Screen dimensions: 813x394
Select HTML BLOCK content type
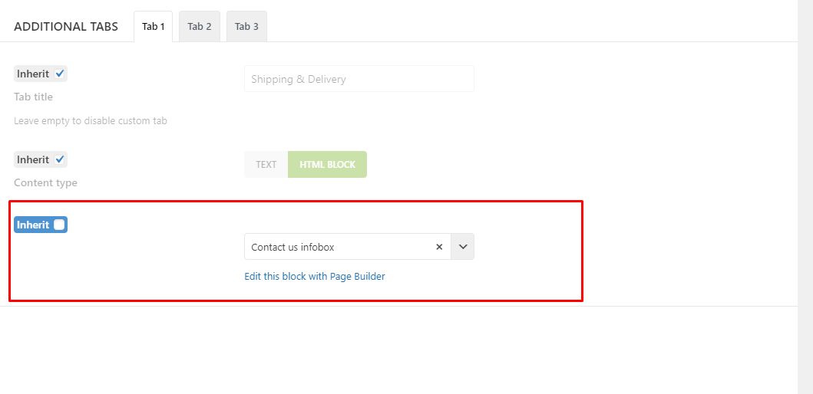coord(327,165)
